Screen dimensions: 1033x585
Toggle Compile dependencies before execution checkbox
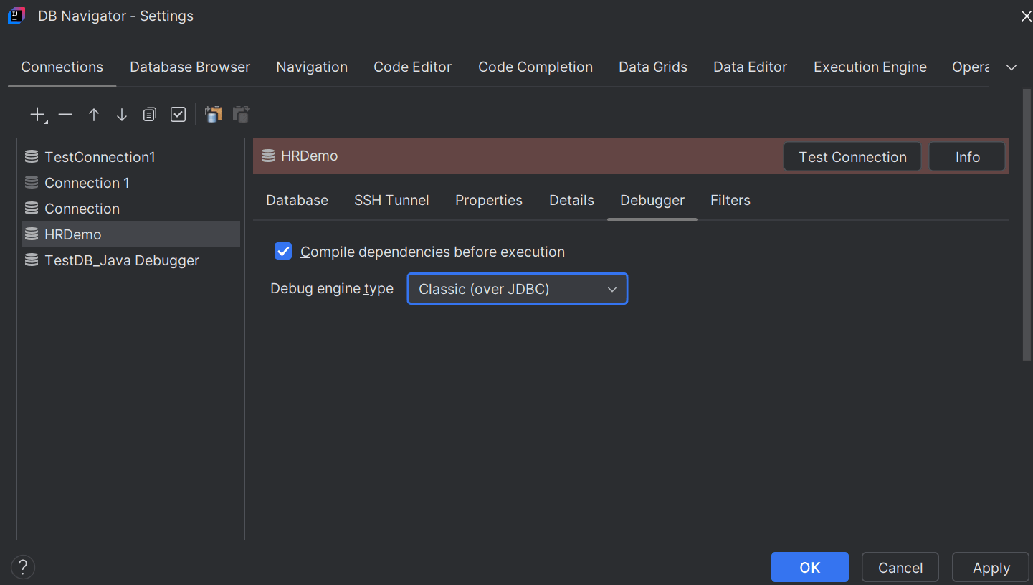284,252
